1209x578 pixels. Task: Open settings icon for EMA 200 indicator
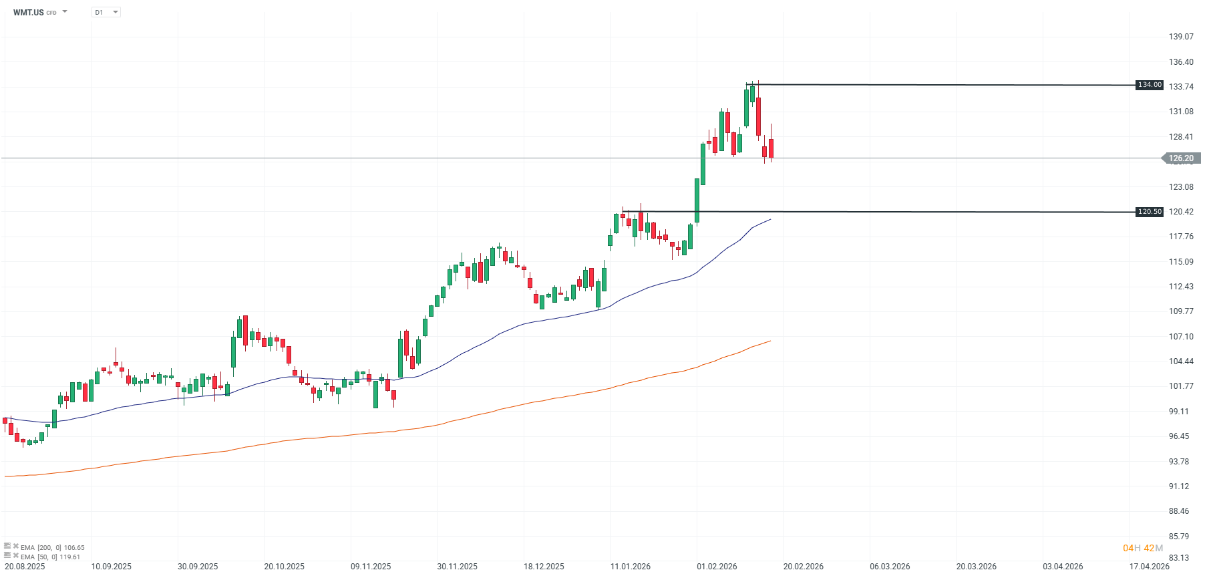[x=7, y=547]
